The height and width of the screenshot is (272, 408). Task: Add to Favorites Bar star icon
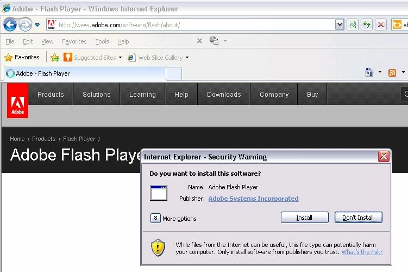pyautogui.click(x=55, y=57)
